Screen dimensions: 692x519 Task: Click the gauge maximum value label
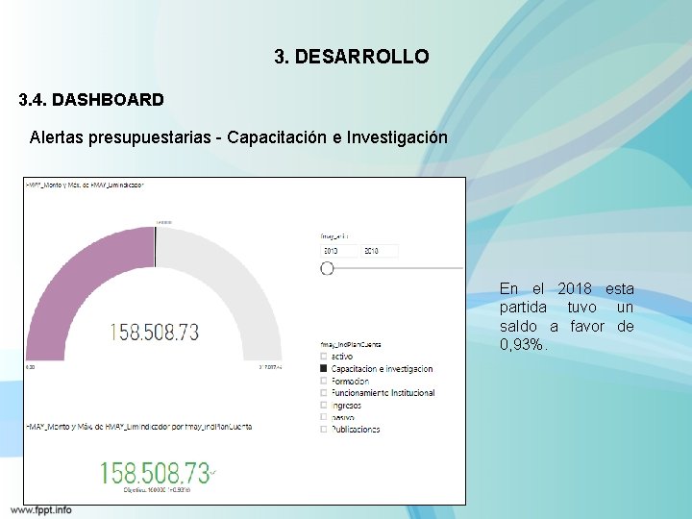tap(270, 367)
